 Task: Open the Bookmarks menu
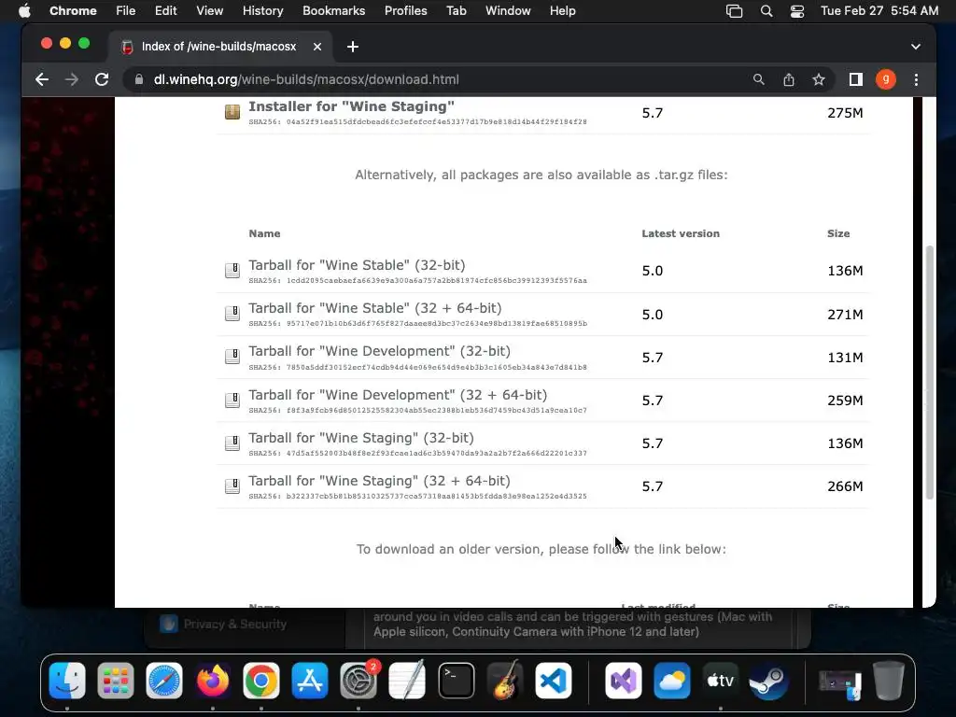click(333, 11)
